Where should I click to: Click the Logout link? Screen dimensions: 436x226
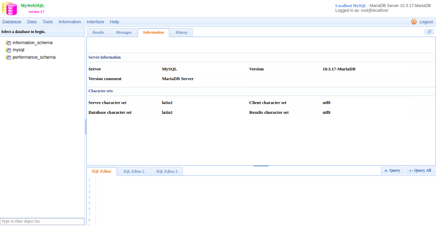pyautogui.click(x=426, y=22)
